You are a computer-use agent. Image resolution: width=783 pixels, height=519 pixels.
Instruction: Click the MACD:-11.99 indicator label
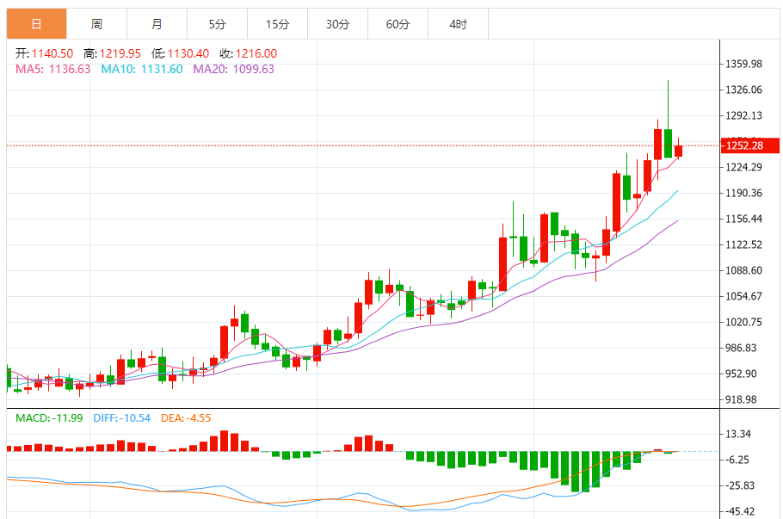coord(49,418)
